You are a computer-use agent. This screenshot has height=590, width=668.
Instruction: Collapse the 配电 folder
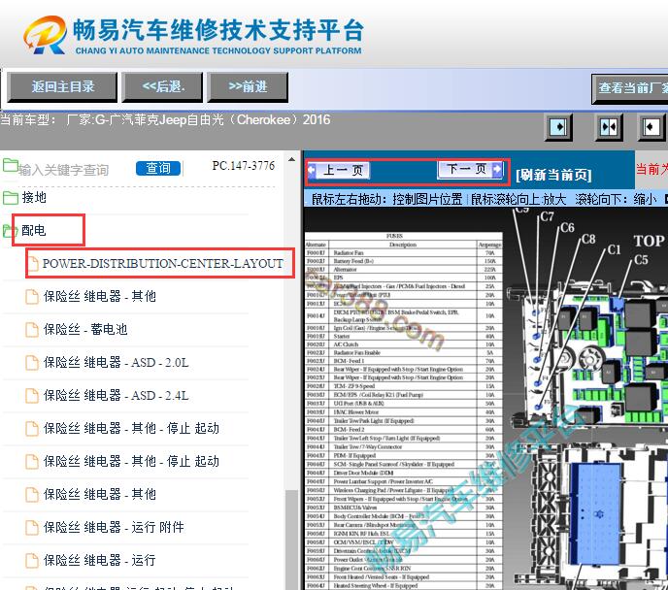point(34,230)
